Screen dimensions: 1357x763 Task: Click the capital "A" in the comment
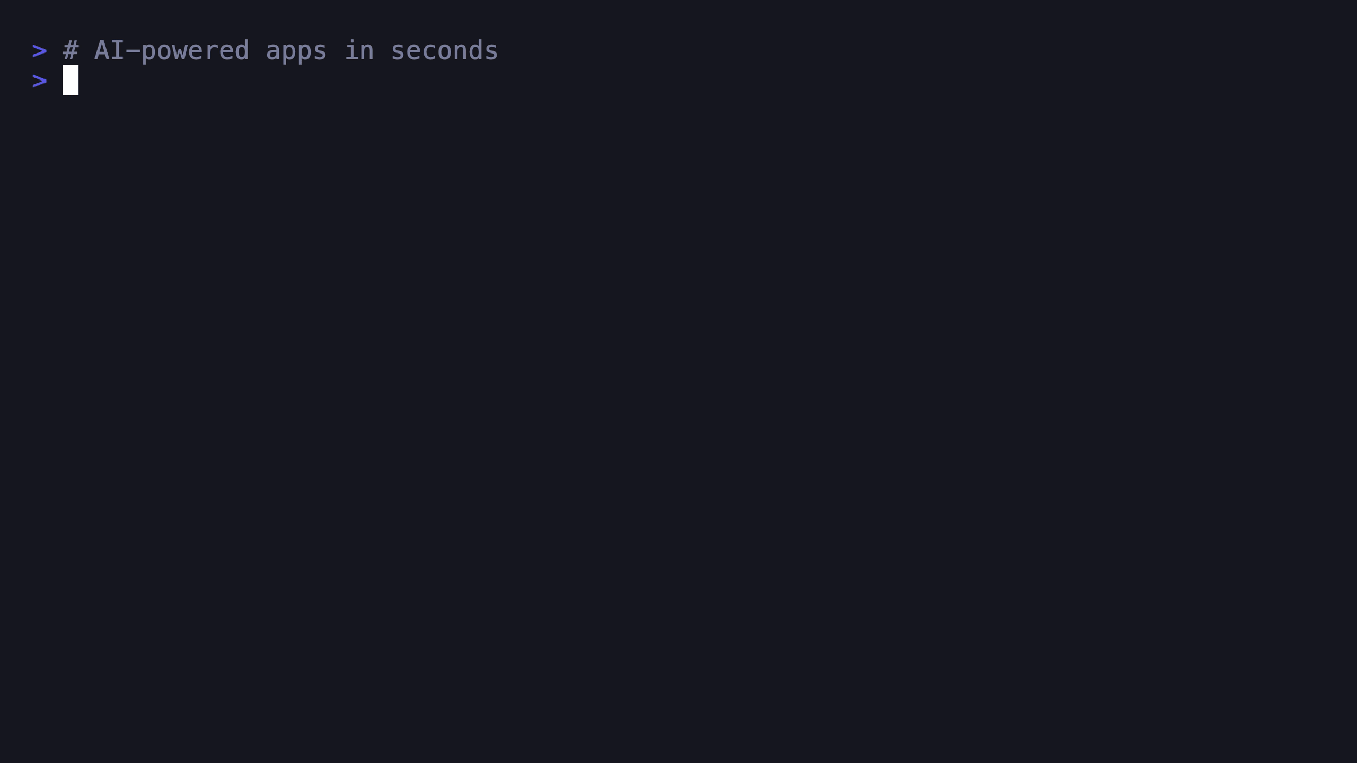(102, 51)
